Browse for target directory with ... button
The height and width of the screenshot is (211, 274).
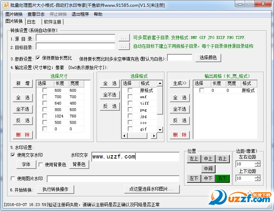124,46
